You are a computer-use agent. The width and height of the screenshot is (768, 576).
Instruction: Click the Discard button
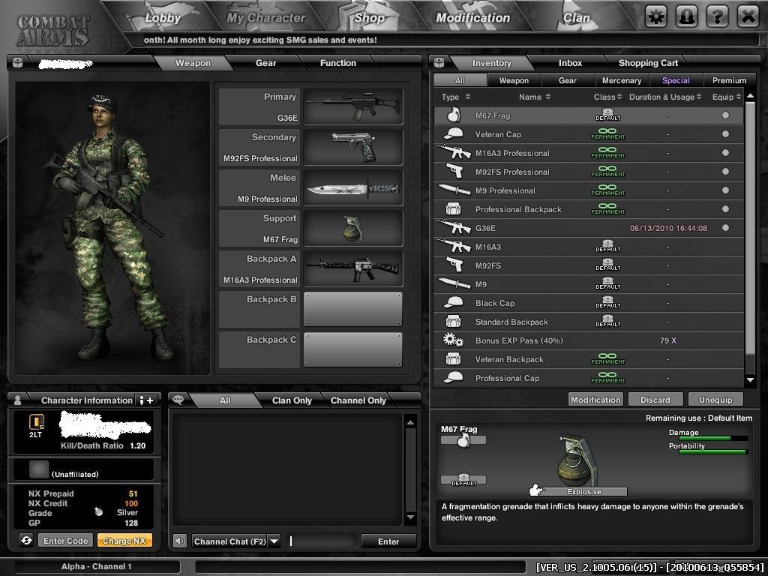point(655,400)
